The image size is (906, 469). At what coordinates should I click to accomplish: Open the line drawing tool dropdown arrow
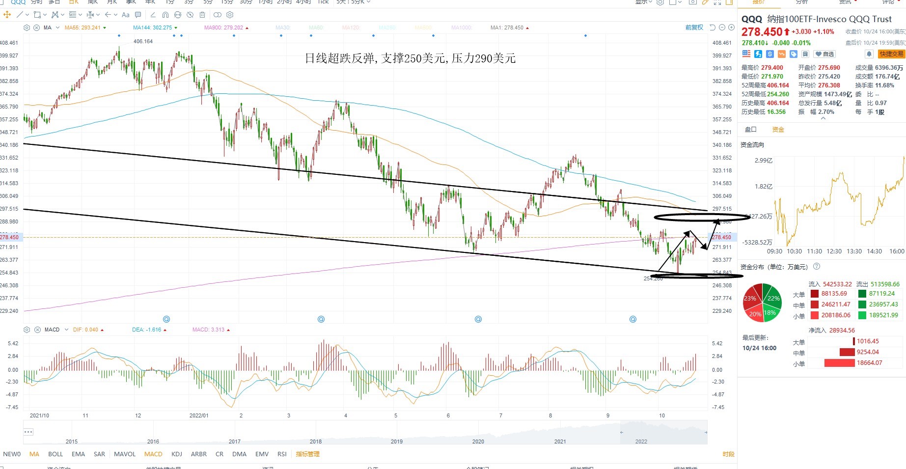point(27,15)
